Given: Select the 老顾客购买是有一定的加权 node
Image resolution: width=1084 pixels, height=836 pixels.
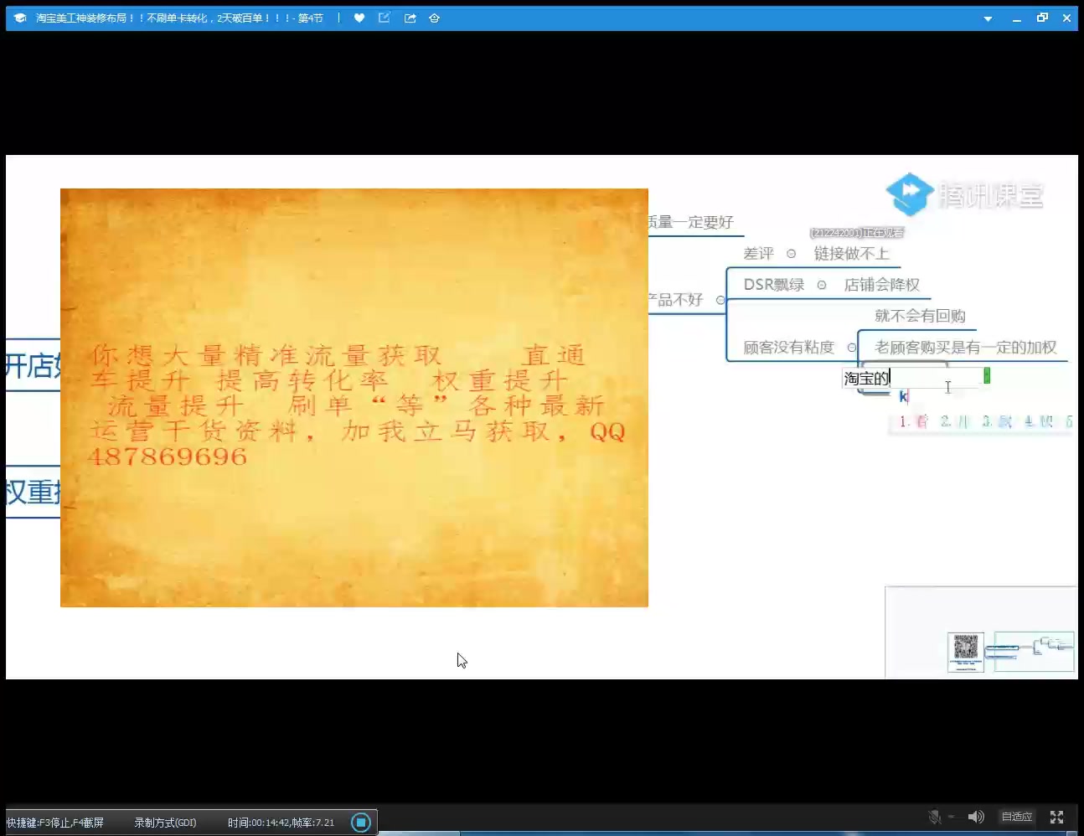Looking at the screenshot, I should tap(966, 347).
